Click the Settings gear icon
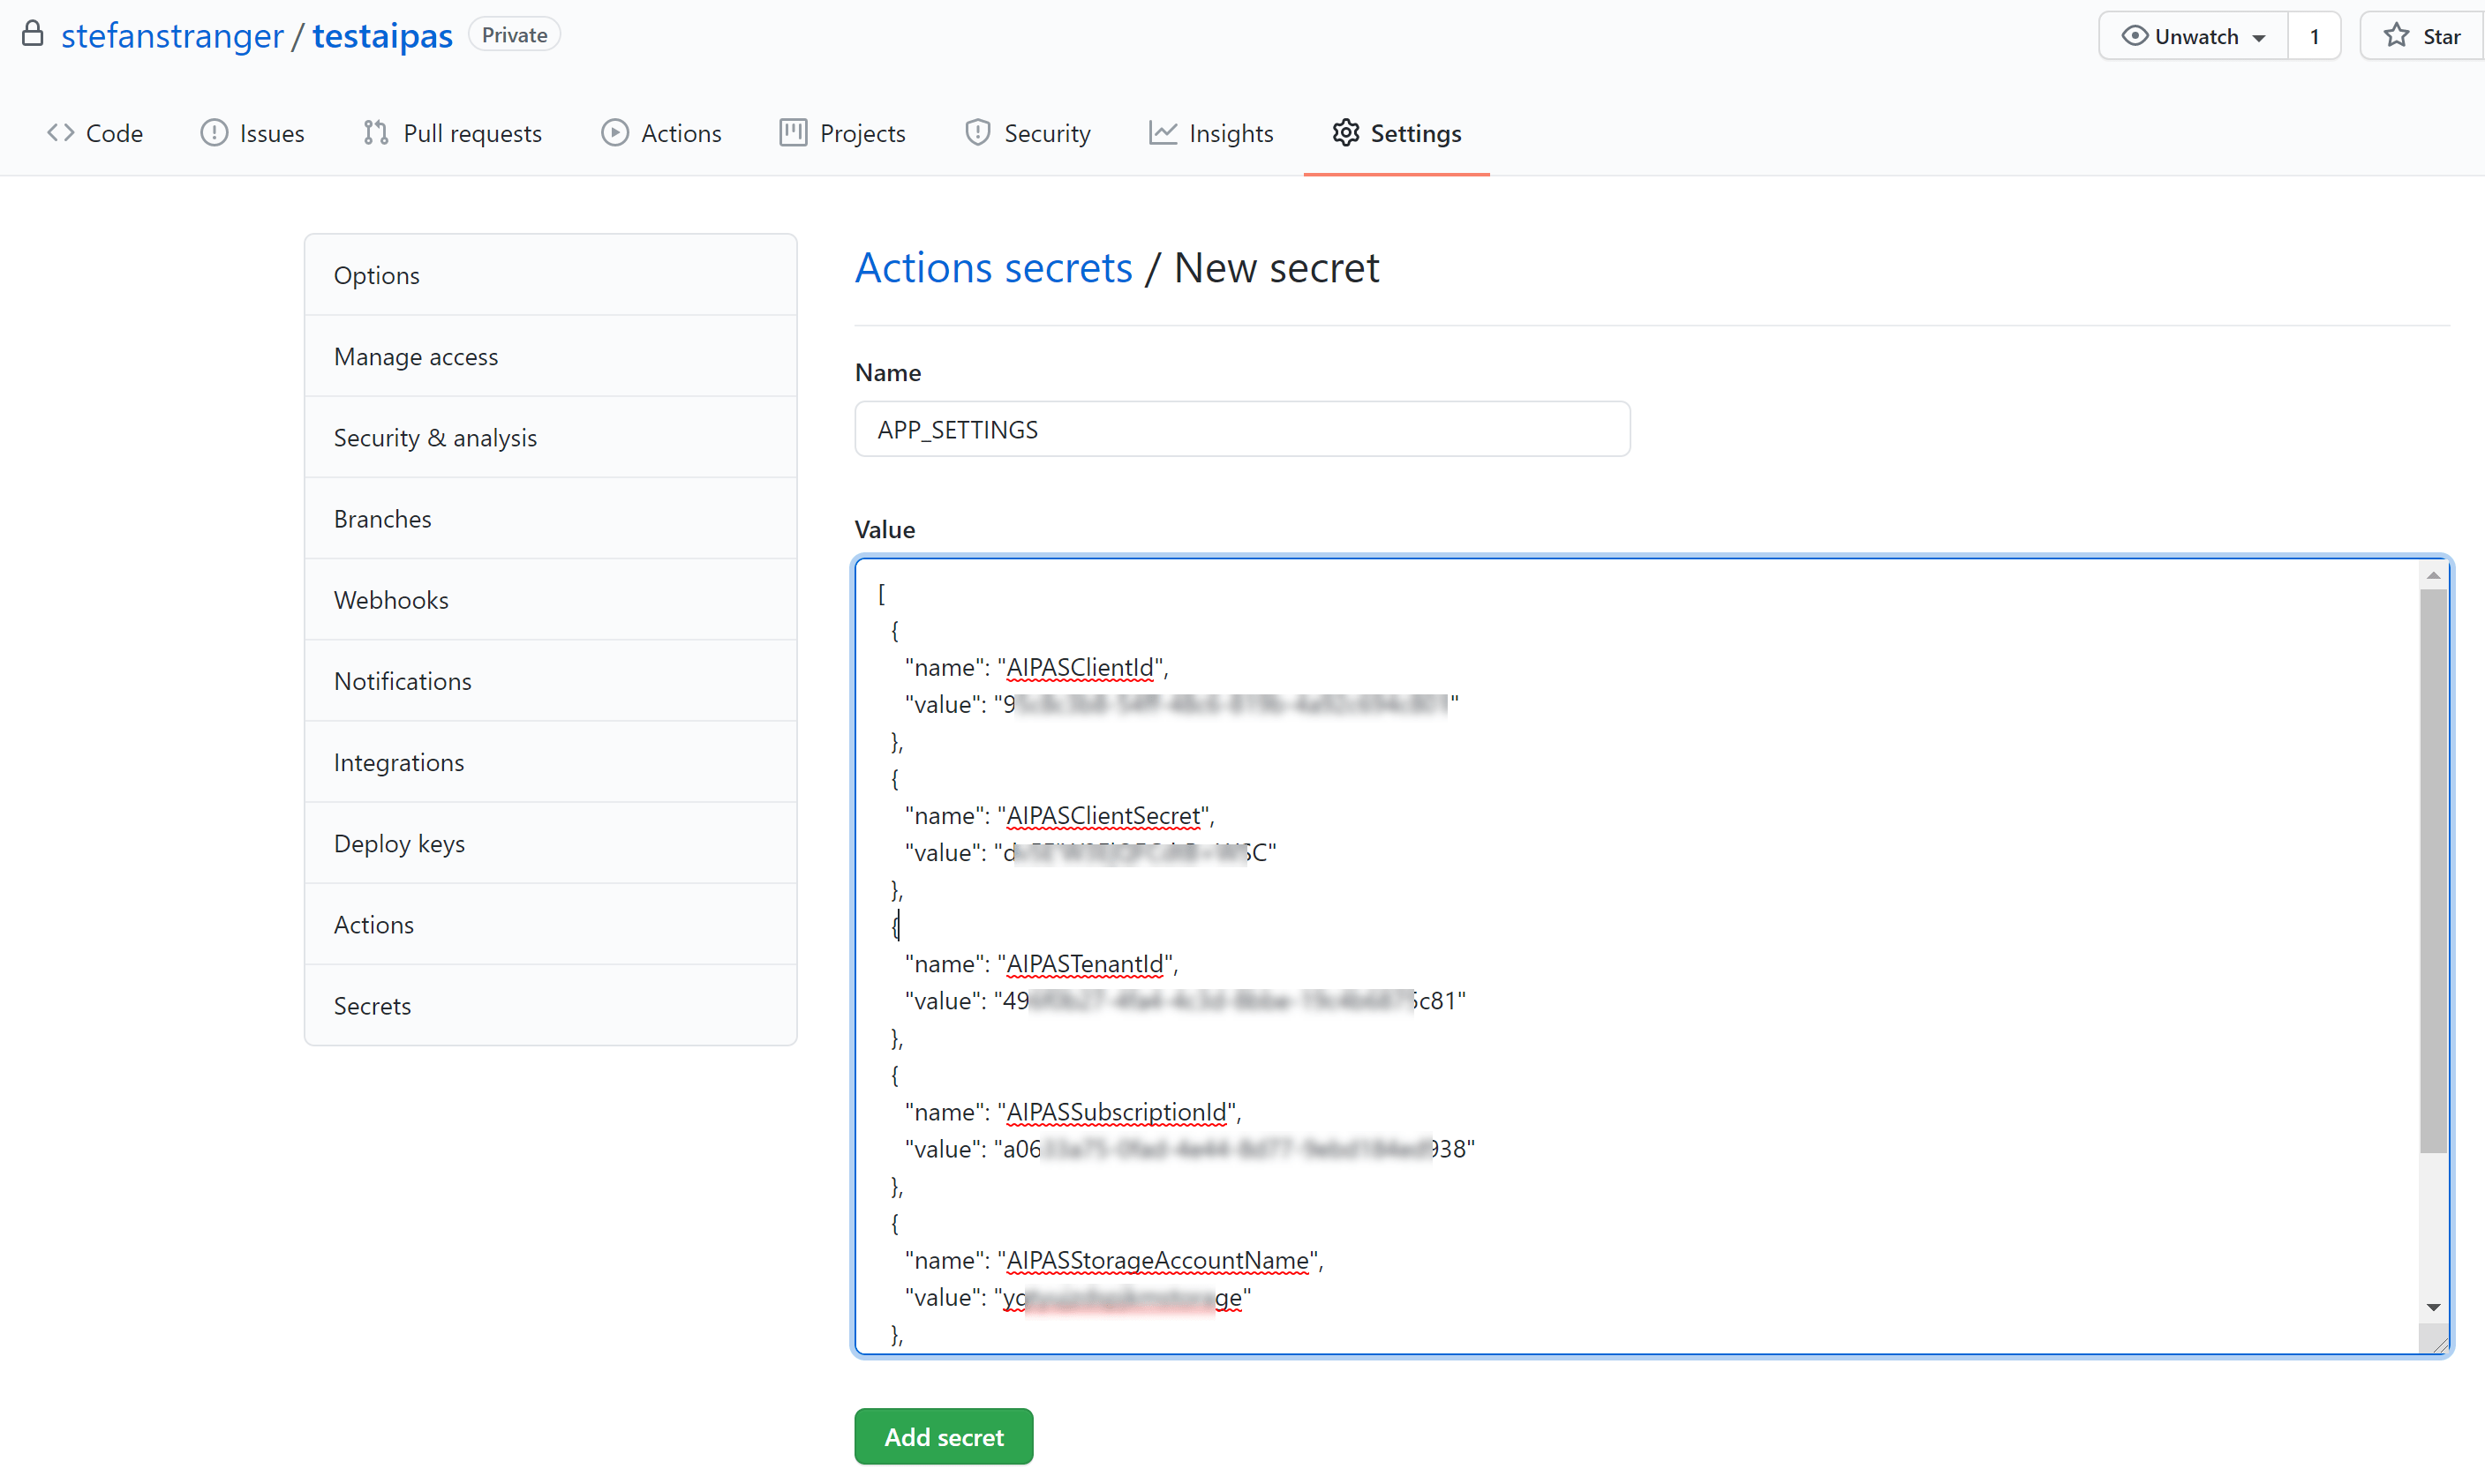 pos(1345,133)
